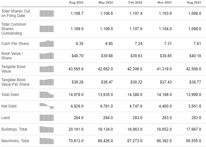Click the Land sparkline chart
The height and width of the screenshot is (147, 206).
pos(47,118)
